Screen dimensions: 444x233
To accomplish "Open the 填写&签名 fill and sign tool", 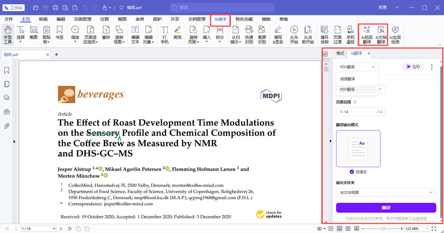I will click(x=278, y=35).
